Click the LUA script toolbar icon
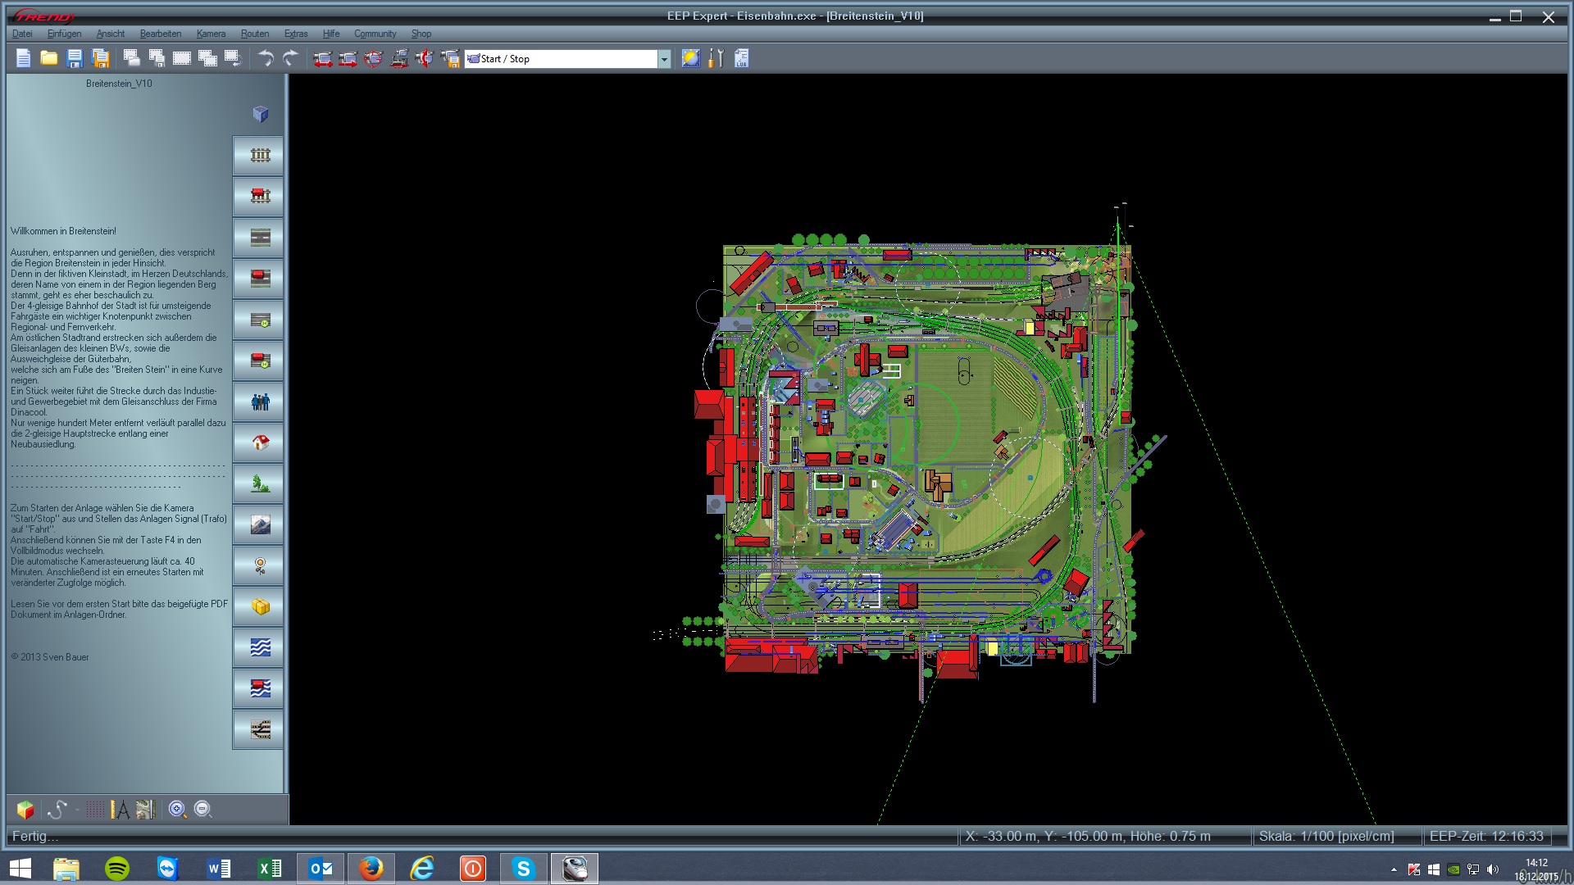This screenshot has width=1574, height=885. [741, 58]
